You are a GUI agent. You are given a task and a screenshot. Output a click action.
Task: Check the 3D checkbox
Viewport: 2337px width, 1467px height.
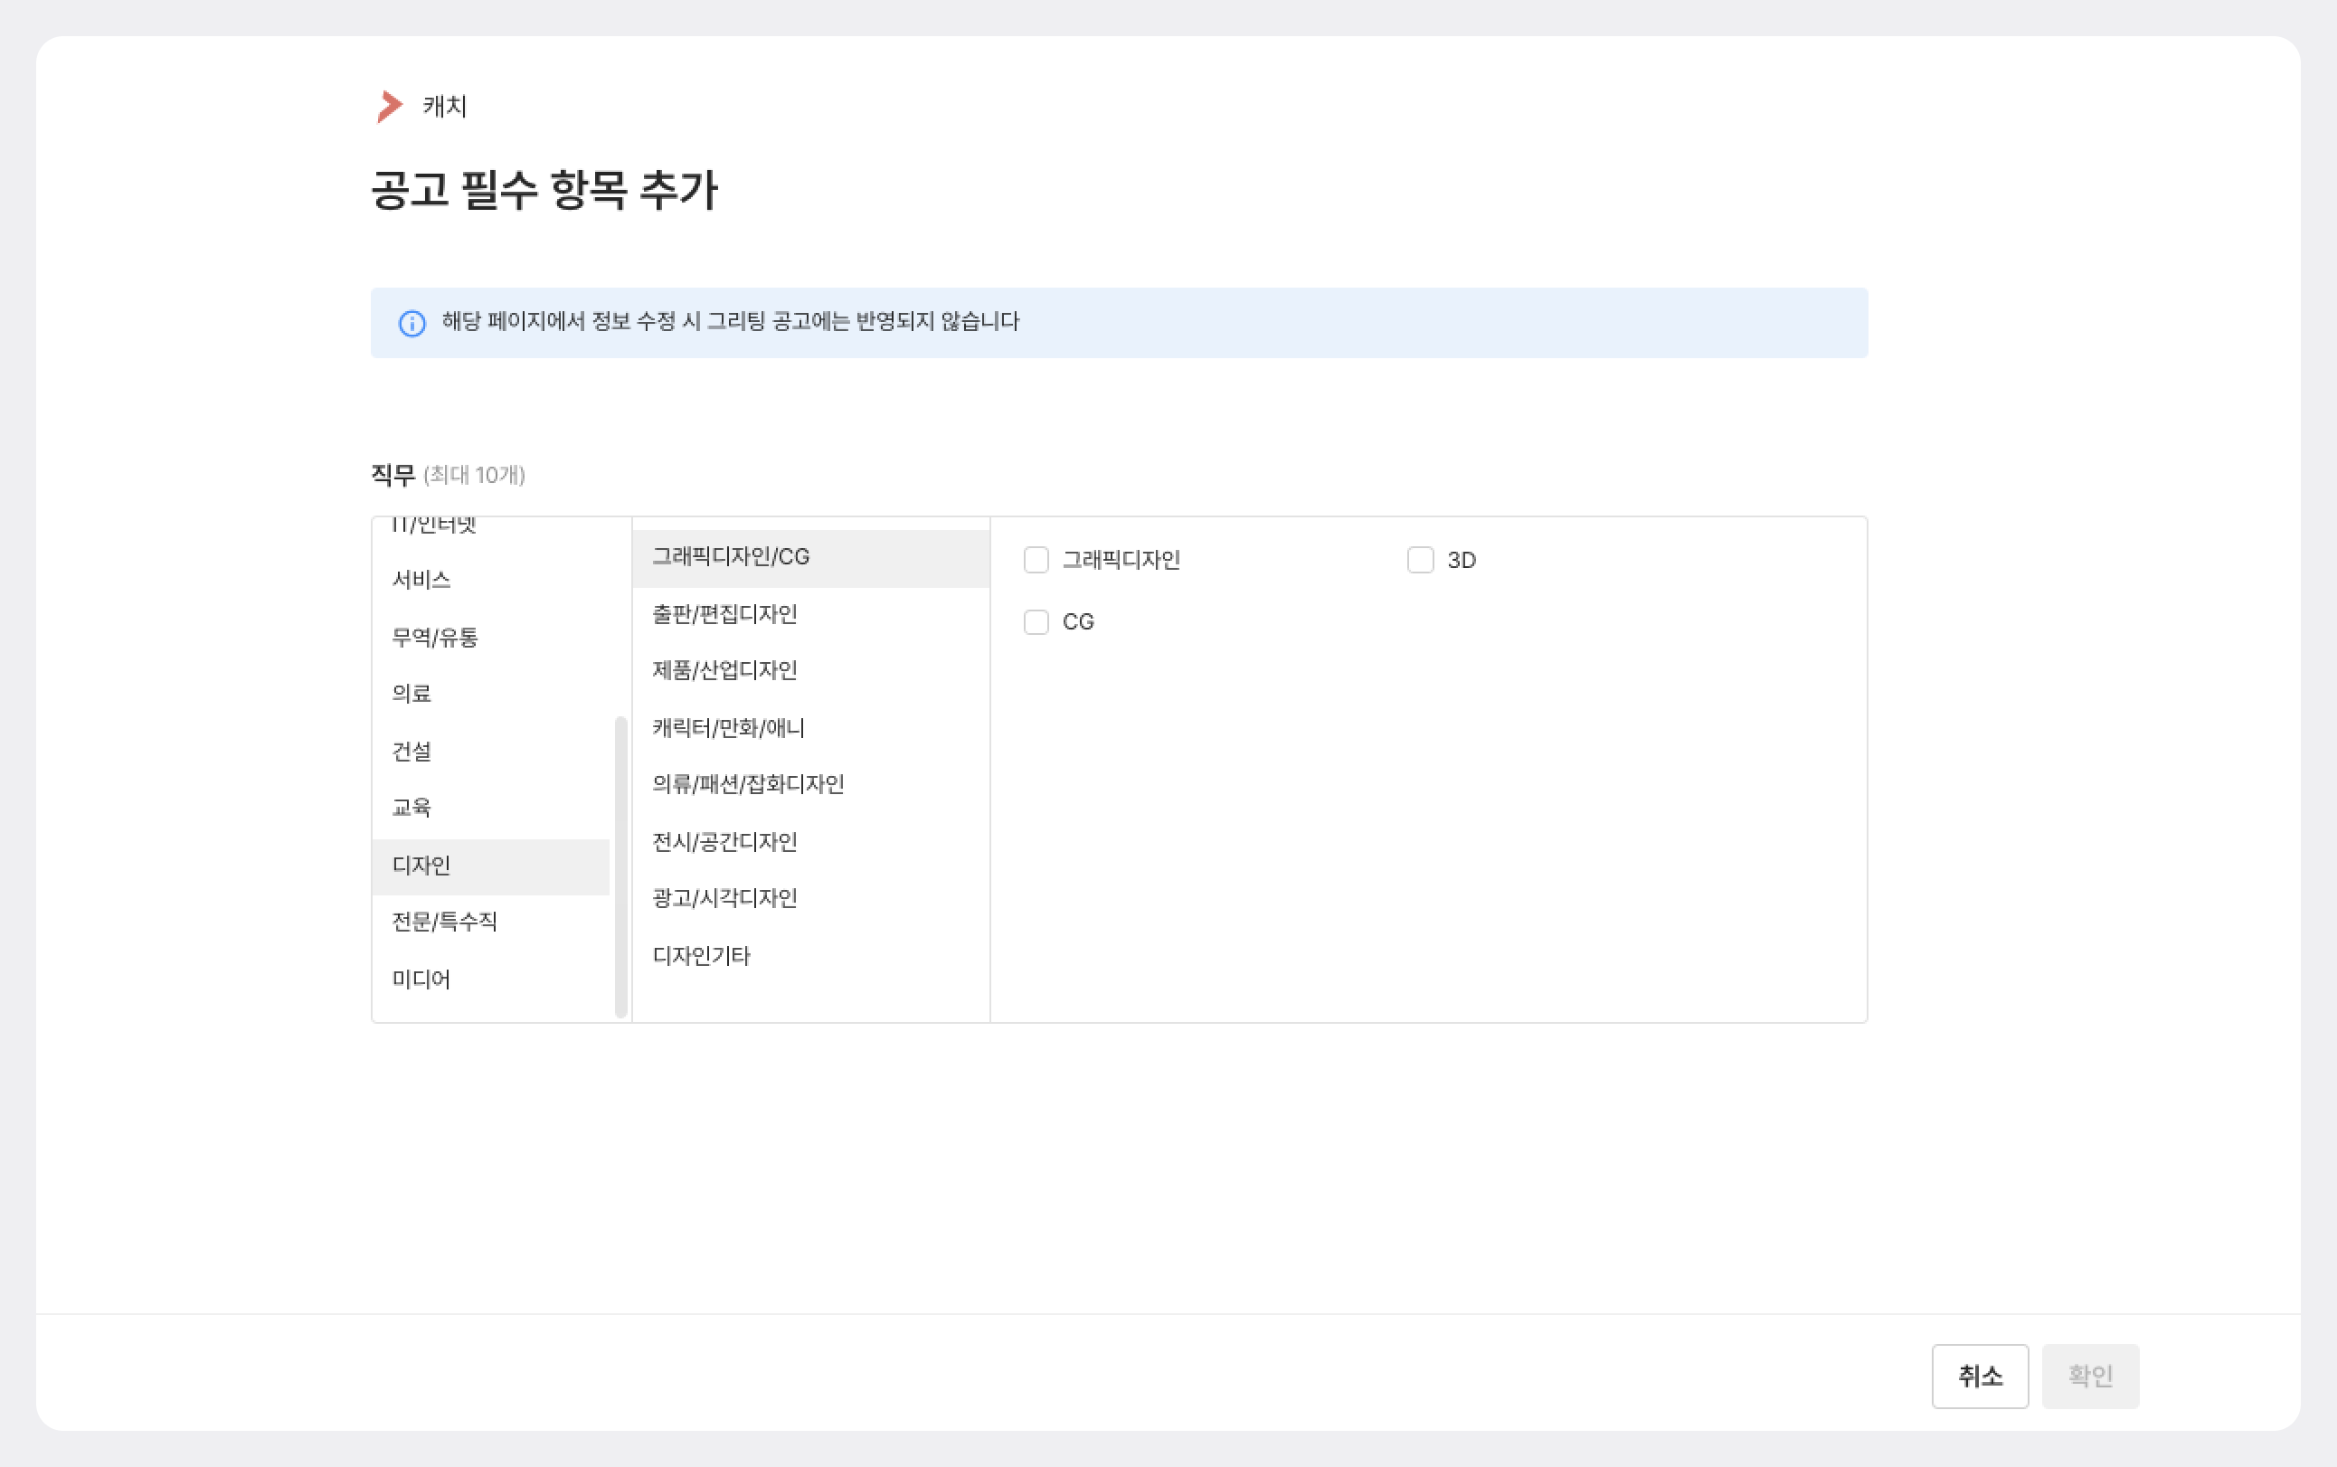[1420, 560]
